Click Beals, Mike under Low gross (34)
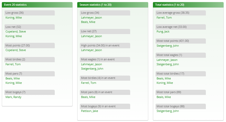226x122 pixels. pyautogui.click(x=88, y=22)
